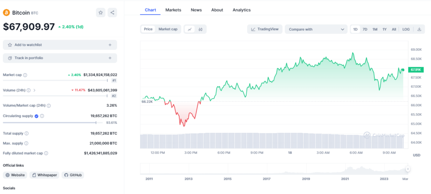Click Fully diluted market cap info icon

coord(46,153)
